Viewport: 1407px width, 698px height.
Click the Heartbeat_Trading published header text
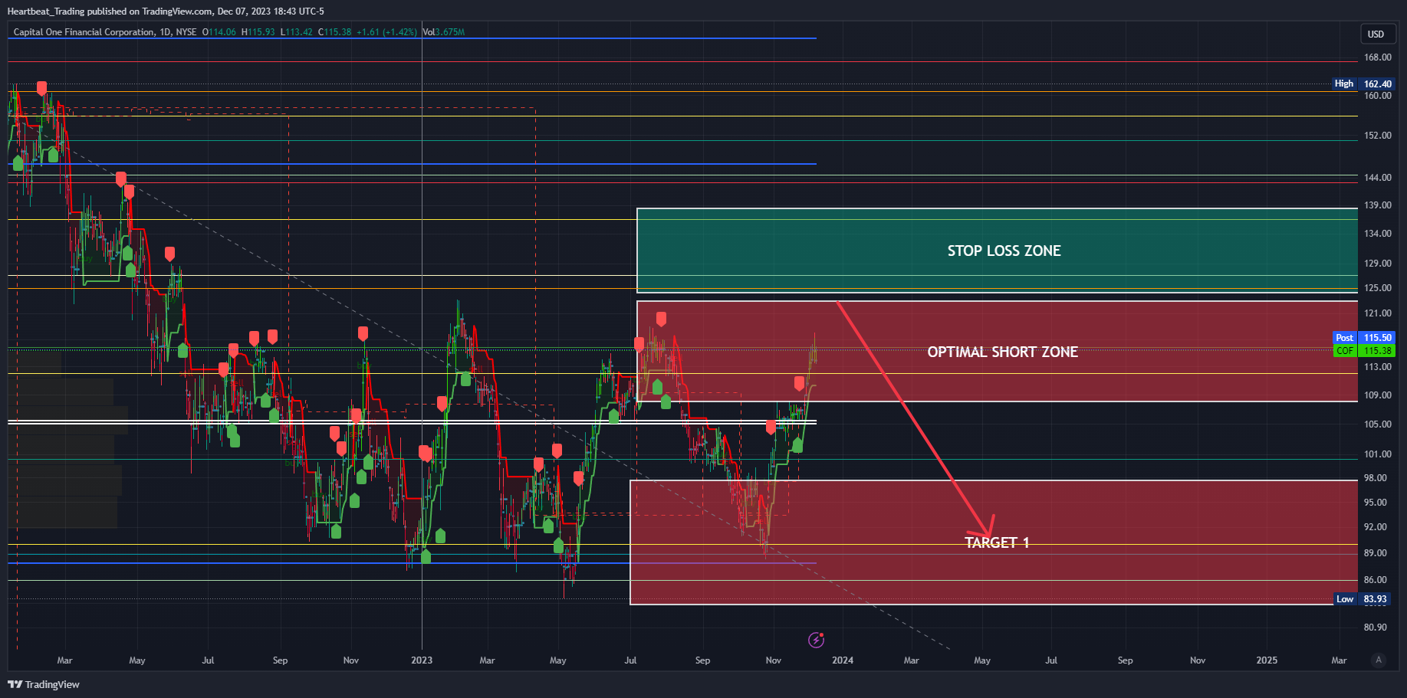click(x=166, y=11)
